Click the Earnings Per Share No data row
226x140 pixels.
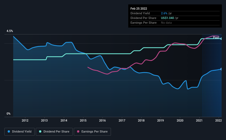[175, 23]
